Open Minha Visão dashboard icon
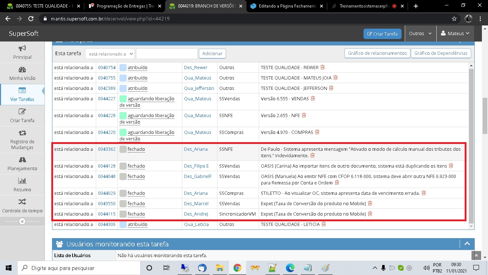 tap(22, 70)
